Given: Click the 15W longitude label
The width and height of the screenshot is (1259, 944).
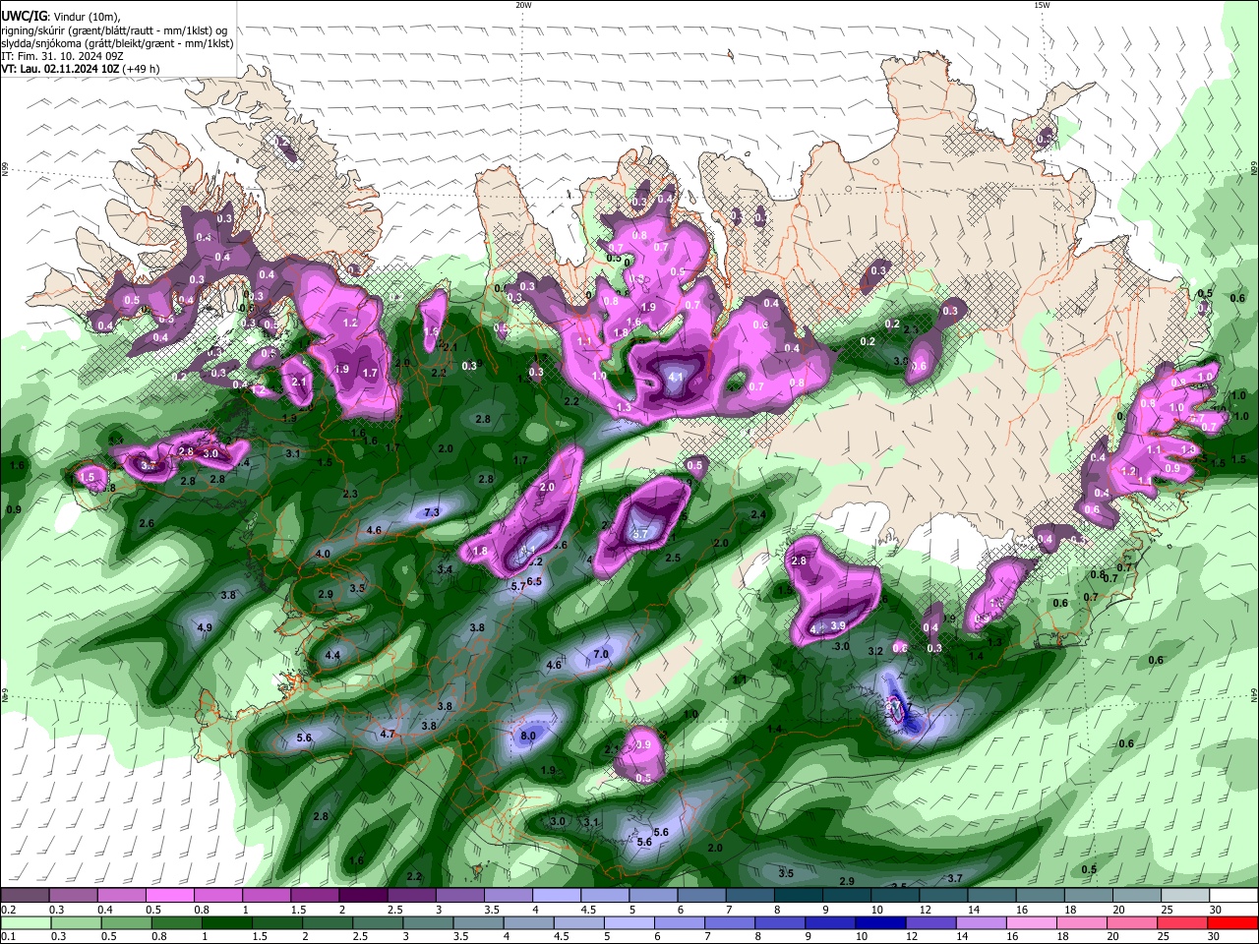Looking at the screenshot, I should pos(1042,5).
